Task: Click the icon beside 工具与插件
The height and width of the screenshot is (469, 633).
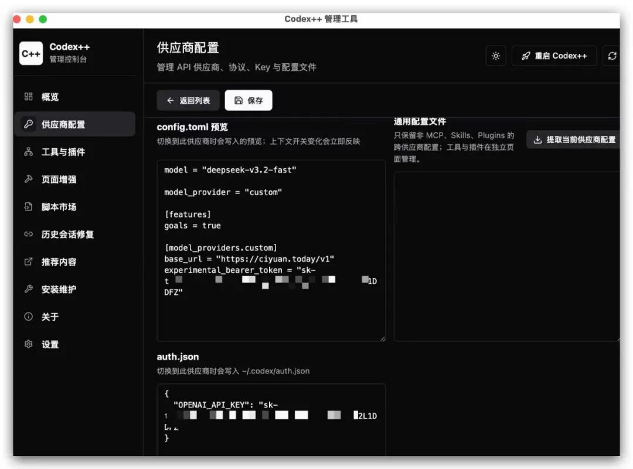Action: 28,151
